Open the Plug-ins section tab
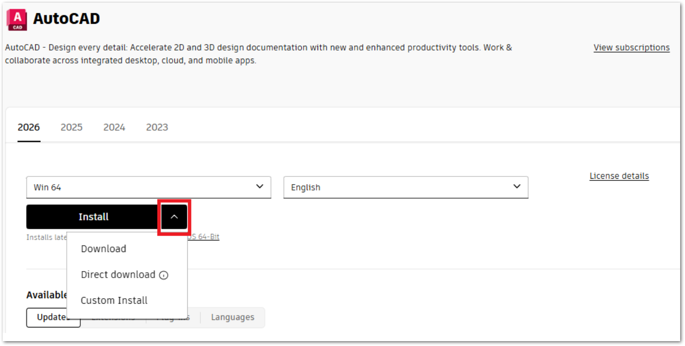The width and height of the screenshot is (685, 346). [x=174, y=317]
